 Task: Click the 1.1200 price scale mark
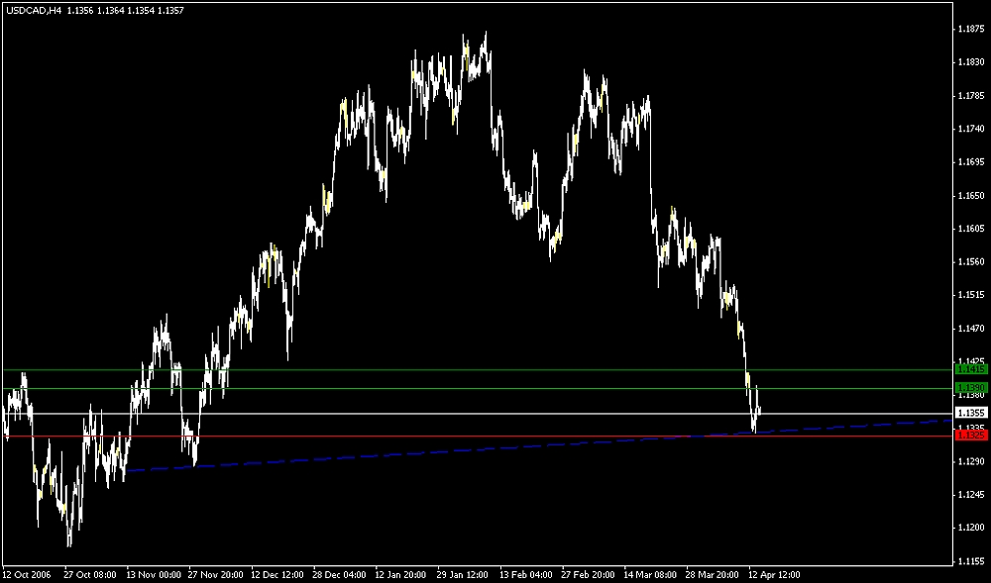(x=971, y=528)
